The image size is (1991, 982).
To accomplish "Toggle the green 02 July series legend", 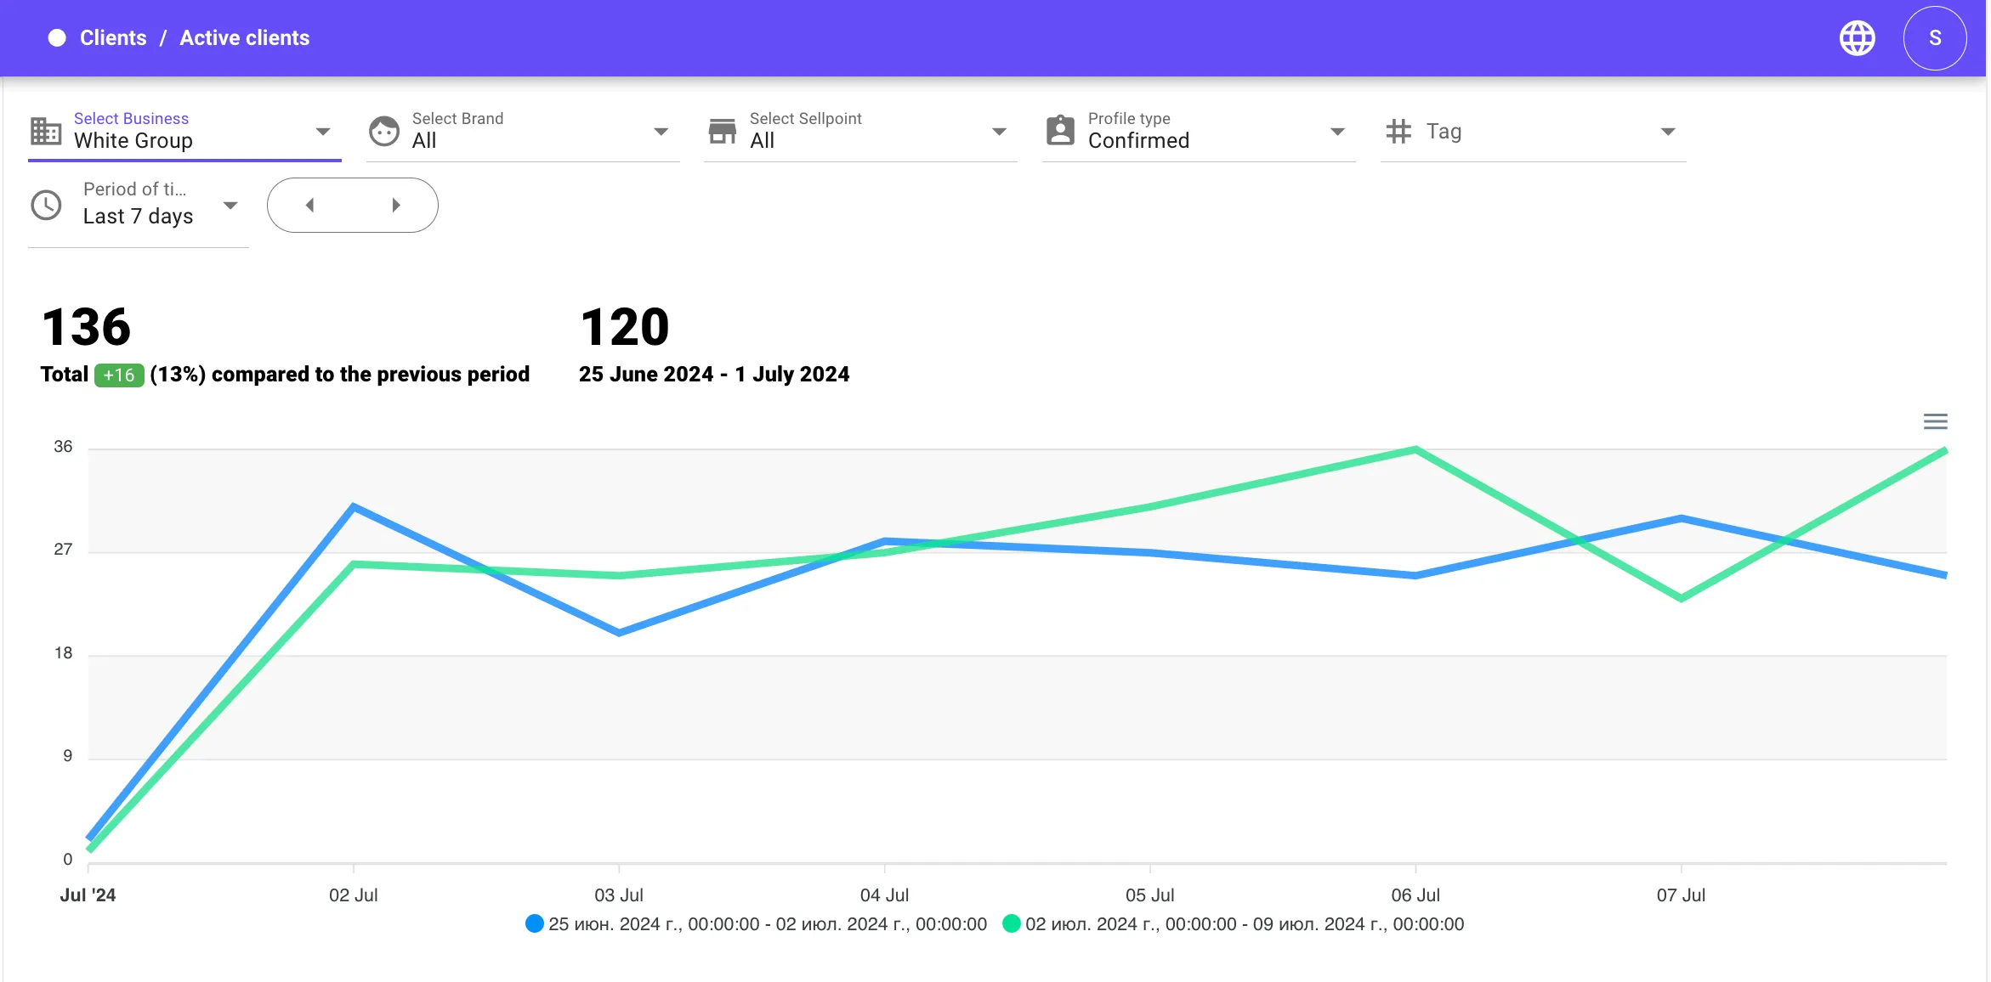I will pos(1234,924).
